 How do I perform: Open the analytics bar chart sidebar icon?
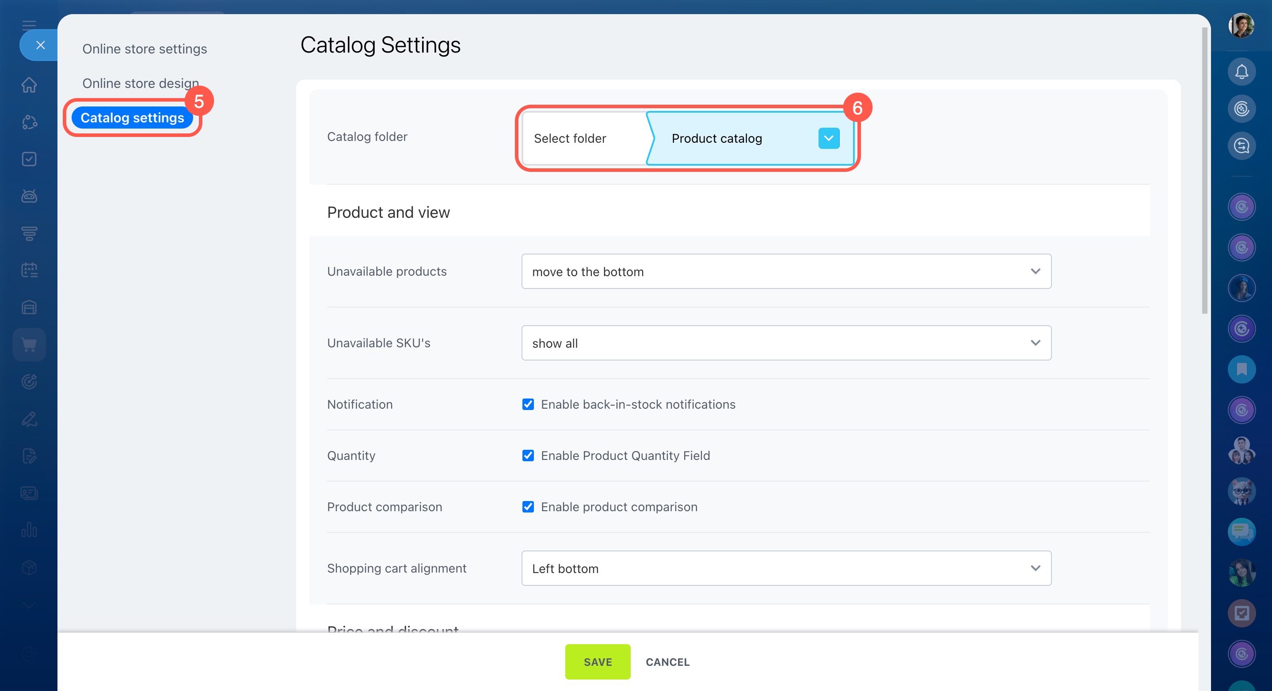tap(29, 530)
